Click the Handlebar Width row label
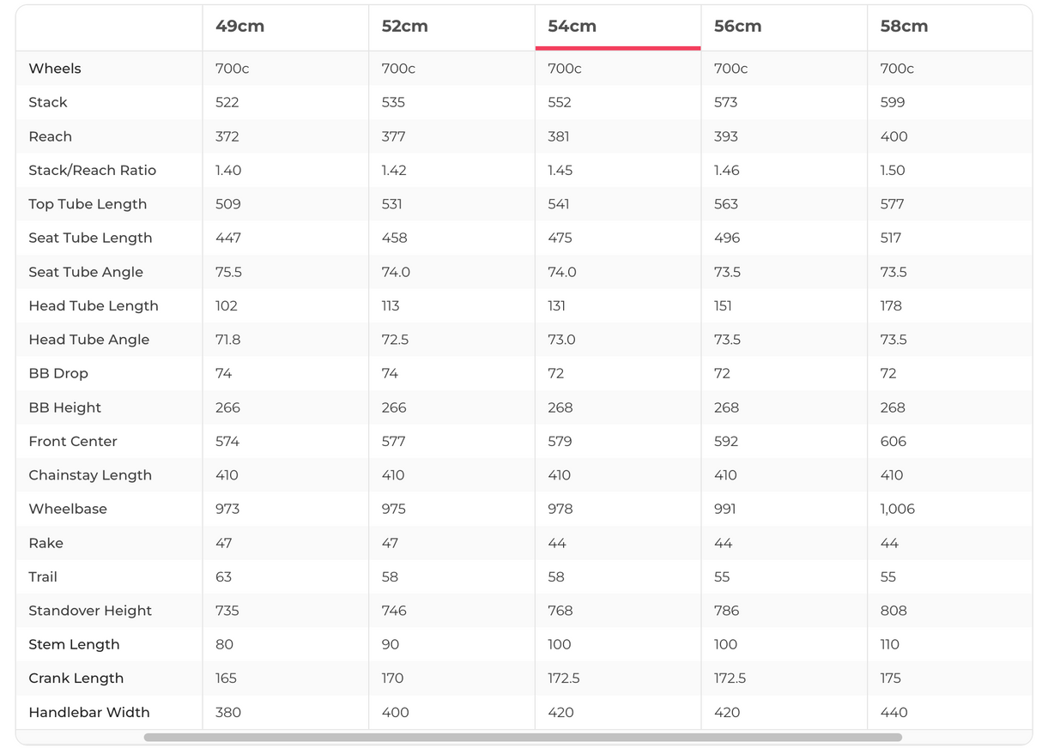This screenshot has width=1042, height=754. [x=89, y=712]
